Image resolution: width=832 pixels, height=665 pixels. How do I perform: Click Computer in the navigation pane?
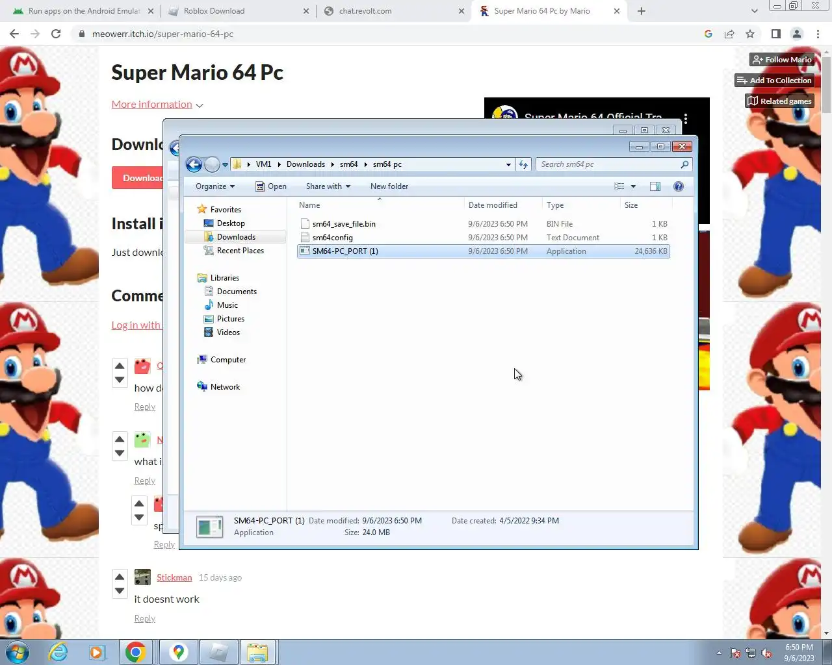pos(227,360)
